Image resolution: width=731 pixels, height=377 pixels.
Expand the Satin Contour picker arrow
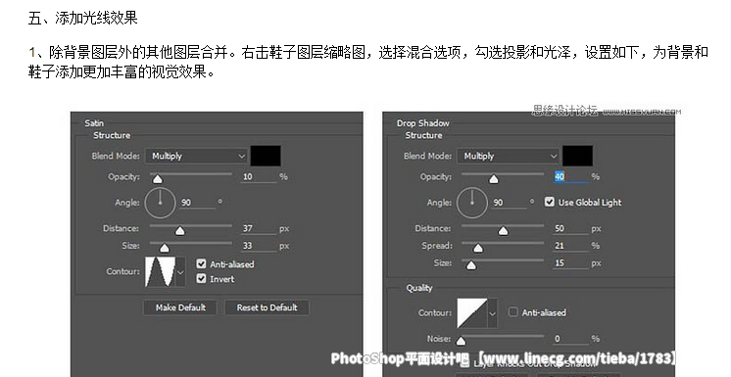181,271
